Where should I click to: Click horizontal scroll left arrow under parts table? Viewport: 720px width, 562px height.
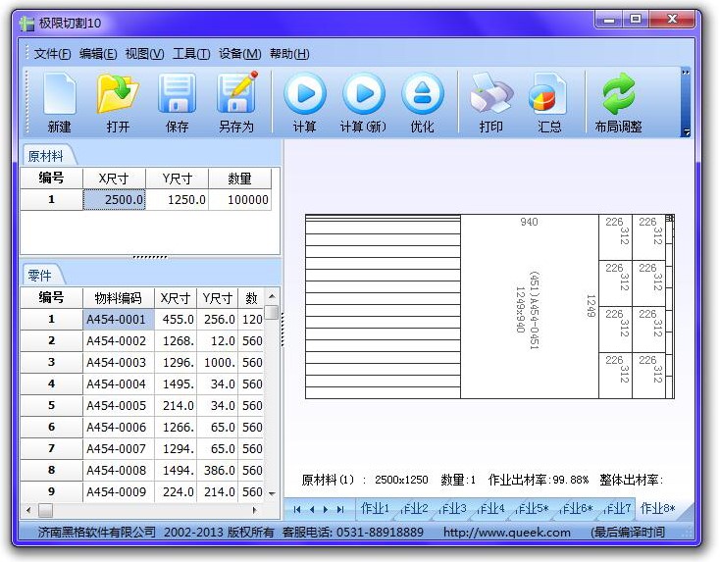[28, 510]
